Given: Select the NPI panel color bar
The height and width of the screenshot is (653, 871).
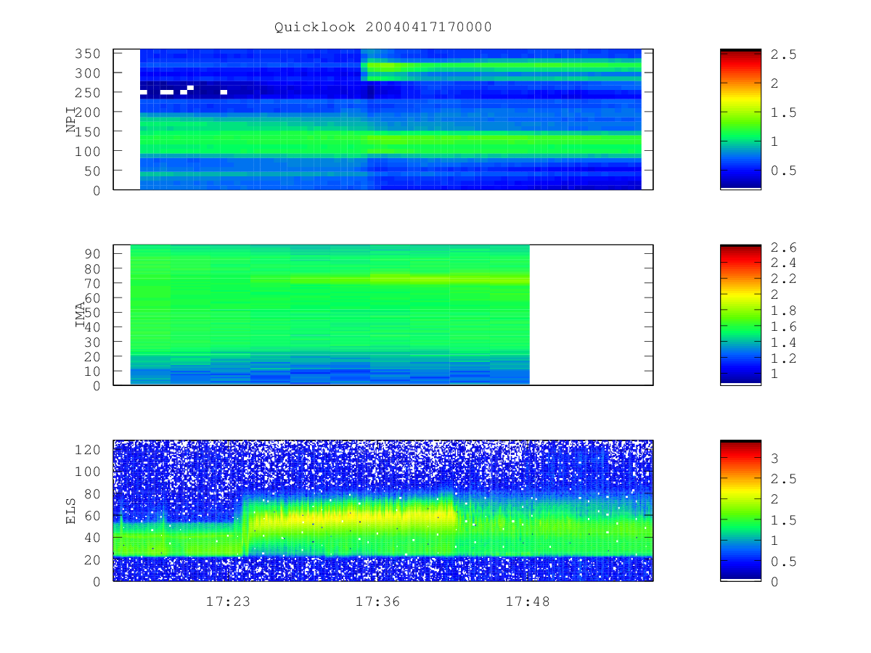Looking at the screenshot, I should (x=740, y=119).
